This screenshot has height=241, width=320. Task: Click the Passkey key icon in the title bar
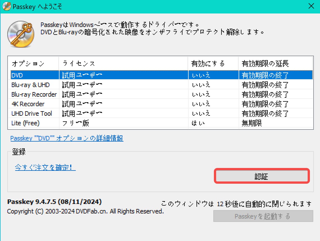point(6,6)
